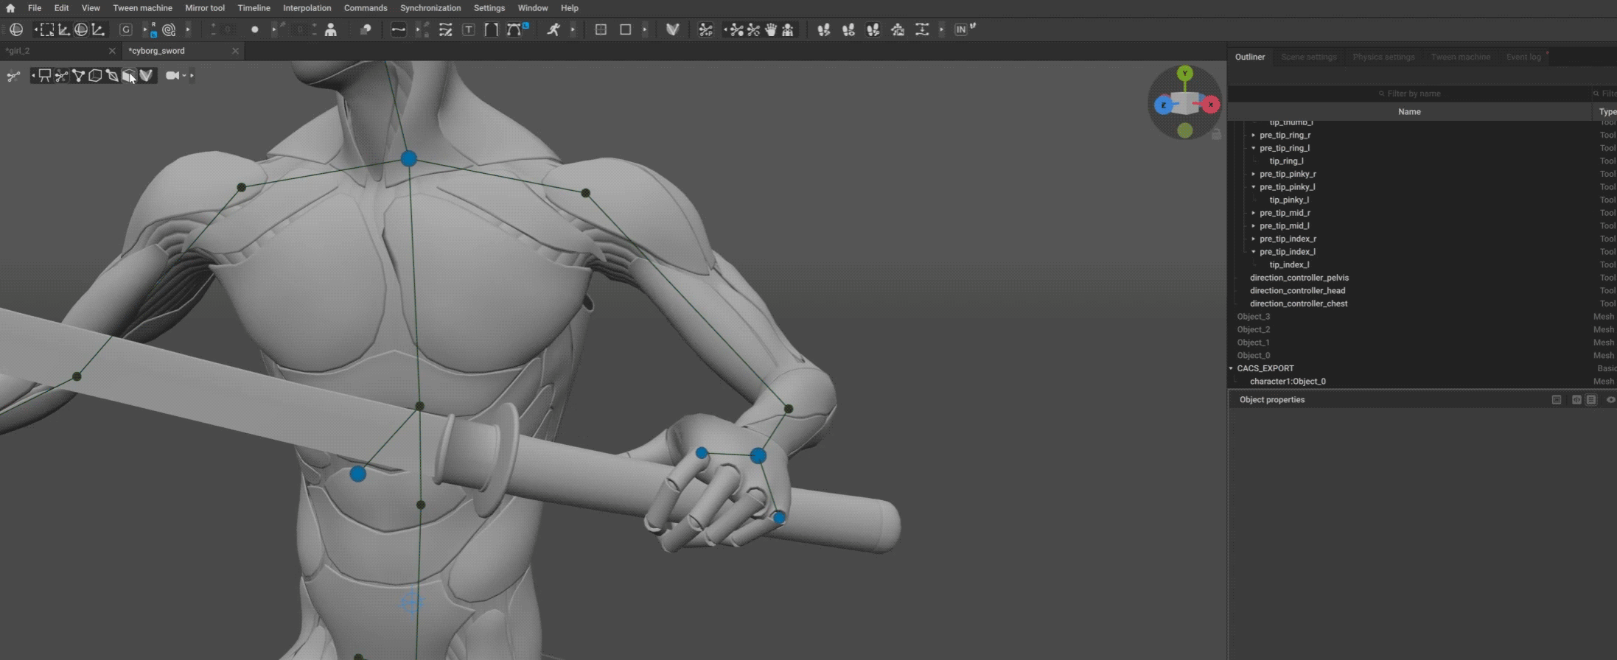
Task: Click the boxed IN icon in toolbar
Action: point(960,29)
